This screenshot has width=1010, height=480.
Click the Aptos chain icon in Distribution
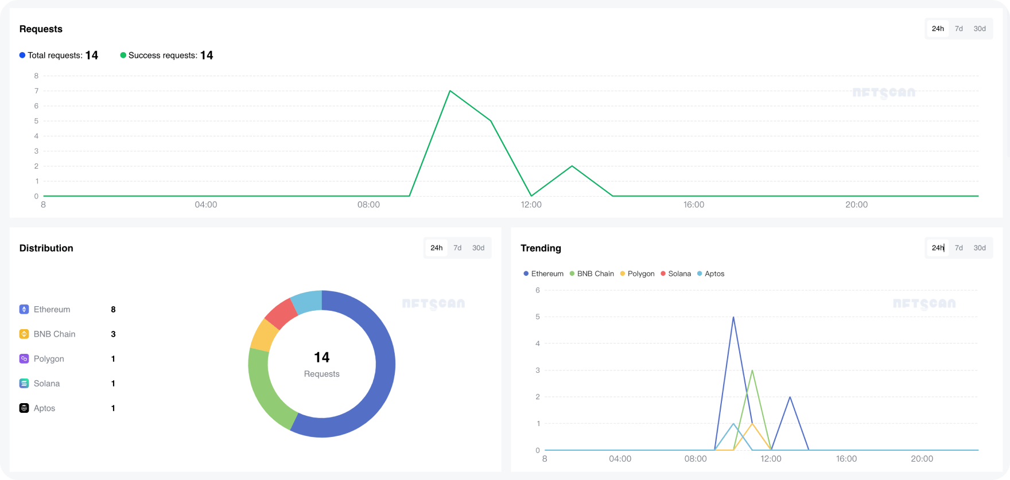point(24,408)
